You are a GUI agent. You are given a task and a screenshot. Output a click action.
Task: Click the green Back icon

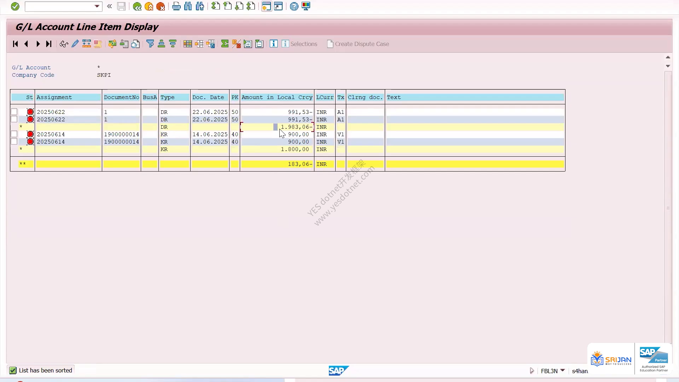pyautogui.click(x=137, y=6)
